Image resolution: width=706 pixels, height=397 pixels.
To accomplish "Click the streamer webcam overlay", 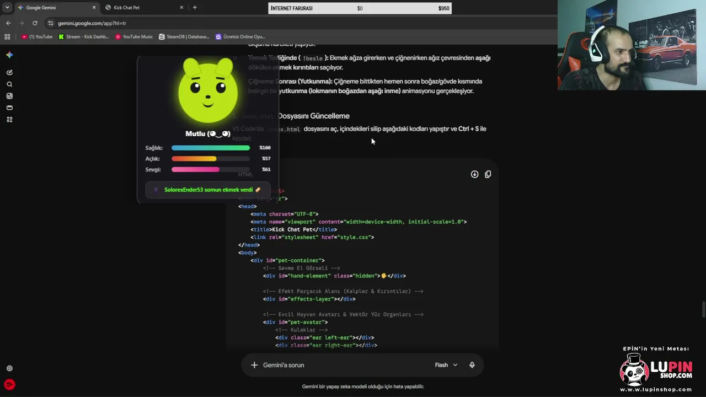I will 632,45.
